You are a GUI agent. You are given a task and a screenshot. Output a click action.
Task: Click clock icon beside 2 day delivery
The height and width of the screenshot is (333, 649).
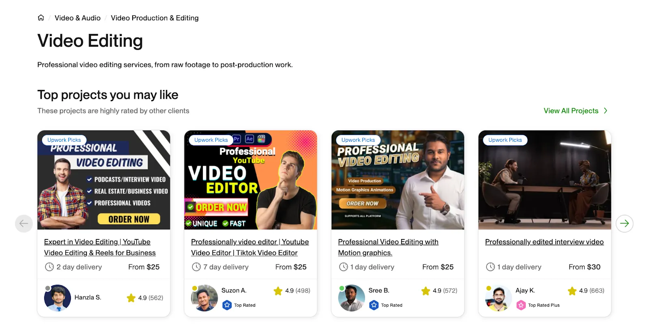[x=49, y=267]
